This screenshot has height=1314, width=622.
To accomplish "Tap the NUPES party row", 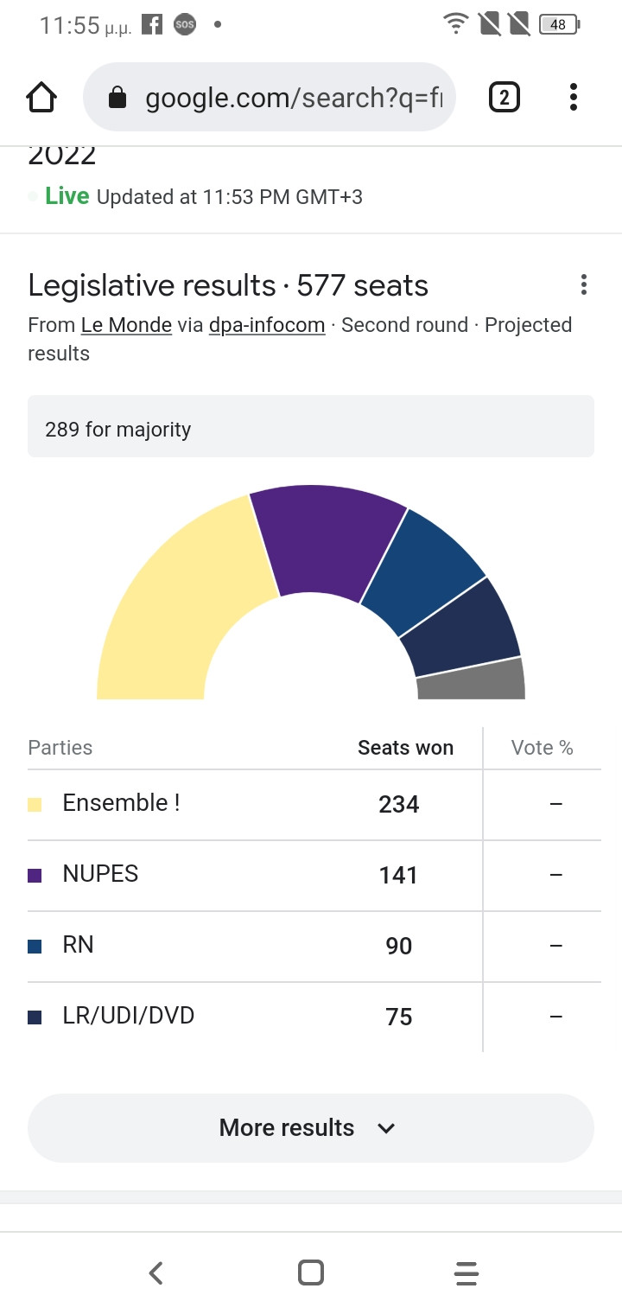I will [100, 874].
